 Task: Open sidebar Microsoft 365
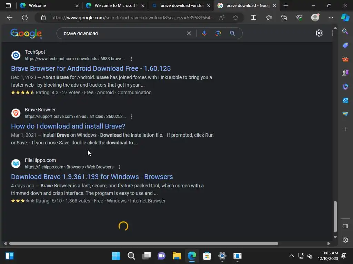[x=345, y=87]
